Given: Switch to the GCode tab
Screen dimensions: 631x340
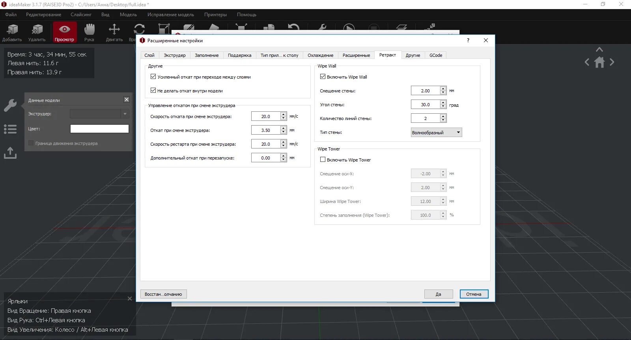Looking at the screenshot, I should [x=436, y=55].
